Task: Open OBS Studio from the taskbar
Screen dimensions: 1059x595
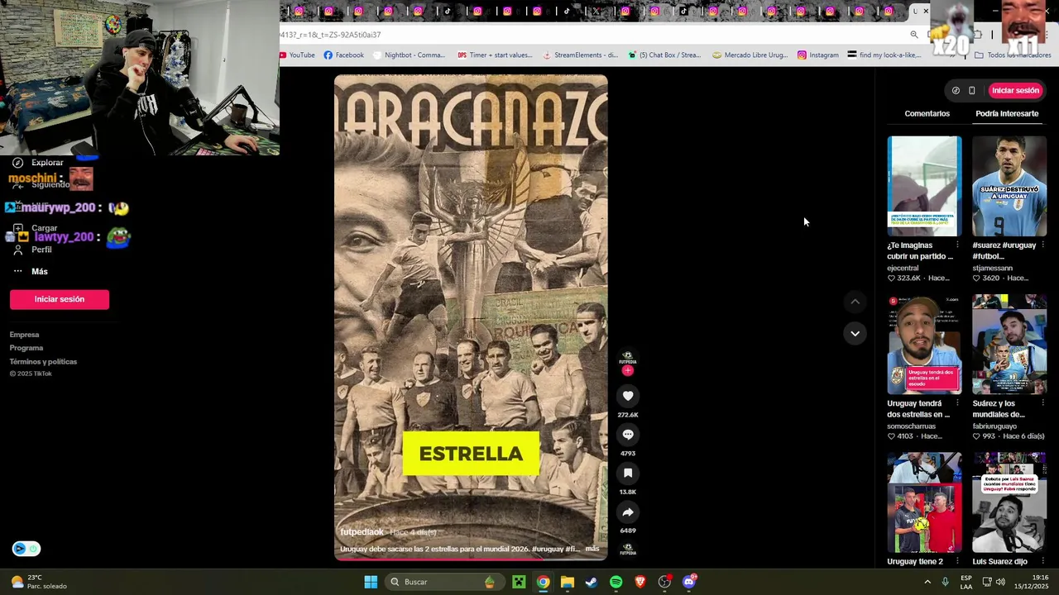Action: pos(664,582)
